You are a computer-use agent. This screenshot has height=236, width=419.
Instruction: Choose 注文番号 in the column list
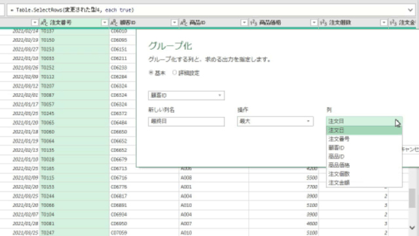(364, 139)
